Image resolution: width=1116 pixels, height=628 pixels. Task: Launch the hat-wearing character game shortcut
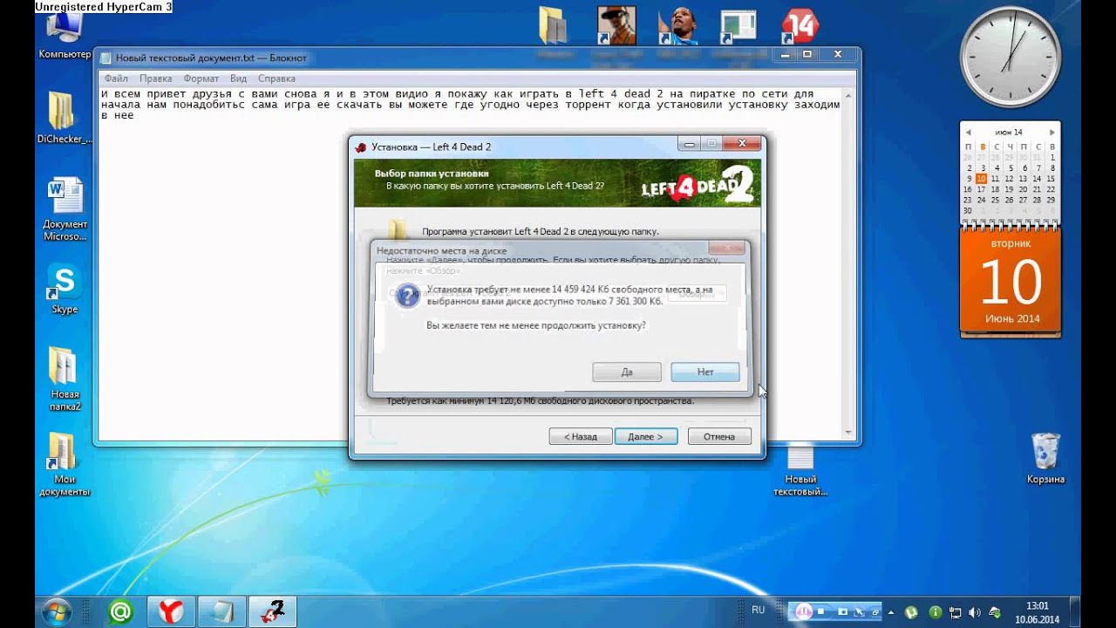[616, 26]
